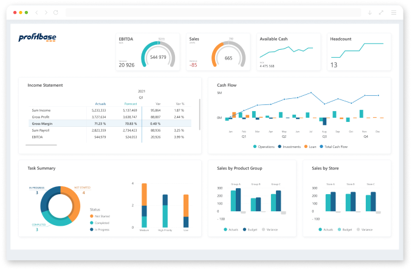Click the Store B label in store chart
The height and width of the screenshot is (270, 412).
(x=351, y=184)
